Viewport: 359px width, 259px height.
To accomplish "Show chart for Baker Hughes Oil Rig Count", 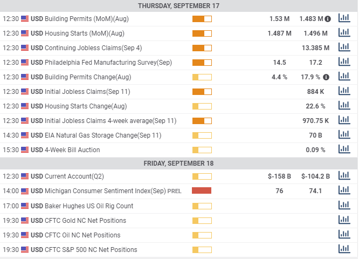I will click(x=344, y=206).
